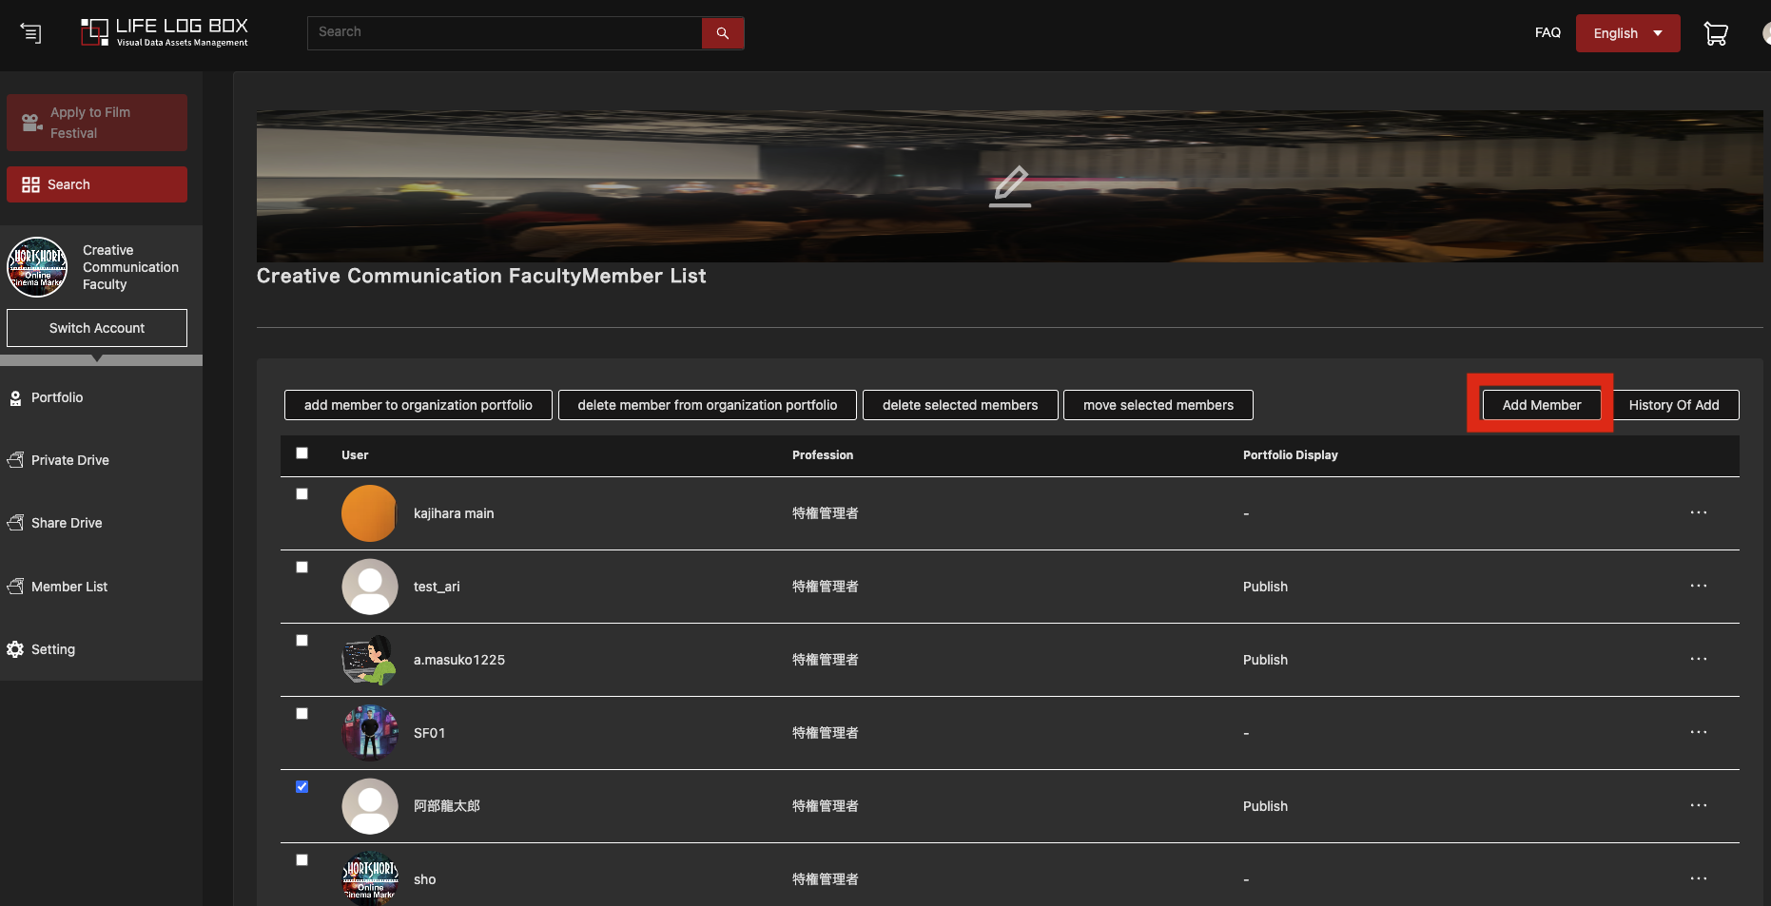Image resolution: width=1771 pixels, height=906 pixels.
Task: Uncheck the box for 阿部龍太郎
Action: 302,787
